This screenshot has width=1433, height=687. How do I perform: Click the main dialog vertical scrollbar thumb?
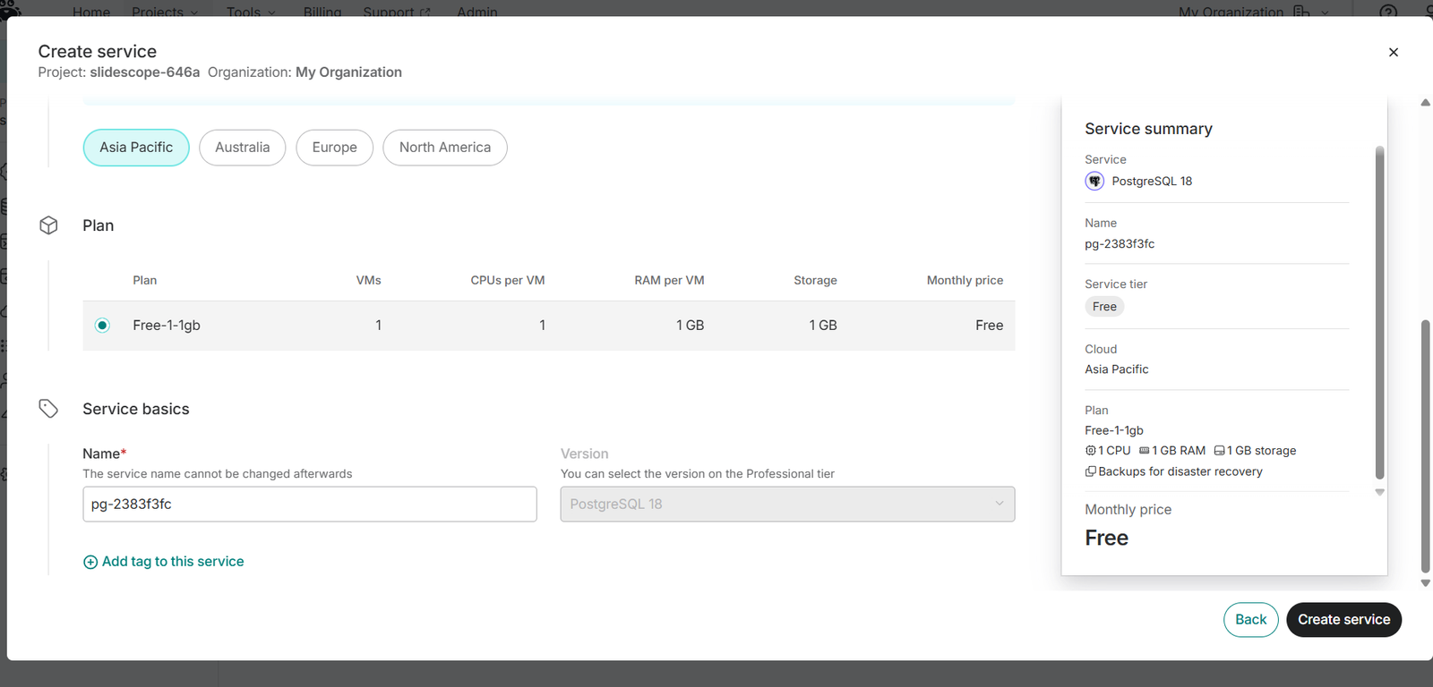click(x=1425, y=445)
